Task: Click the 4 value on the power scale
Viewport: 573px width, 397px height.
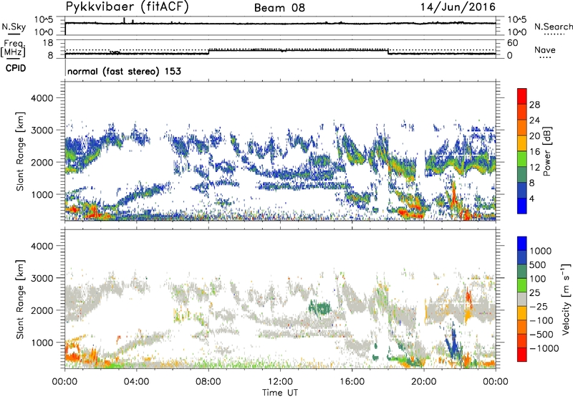Action: [531, 198]
